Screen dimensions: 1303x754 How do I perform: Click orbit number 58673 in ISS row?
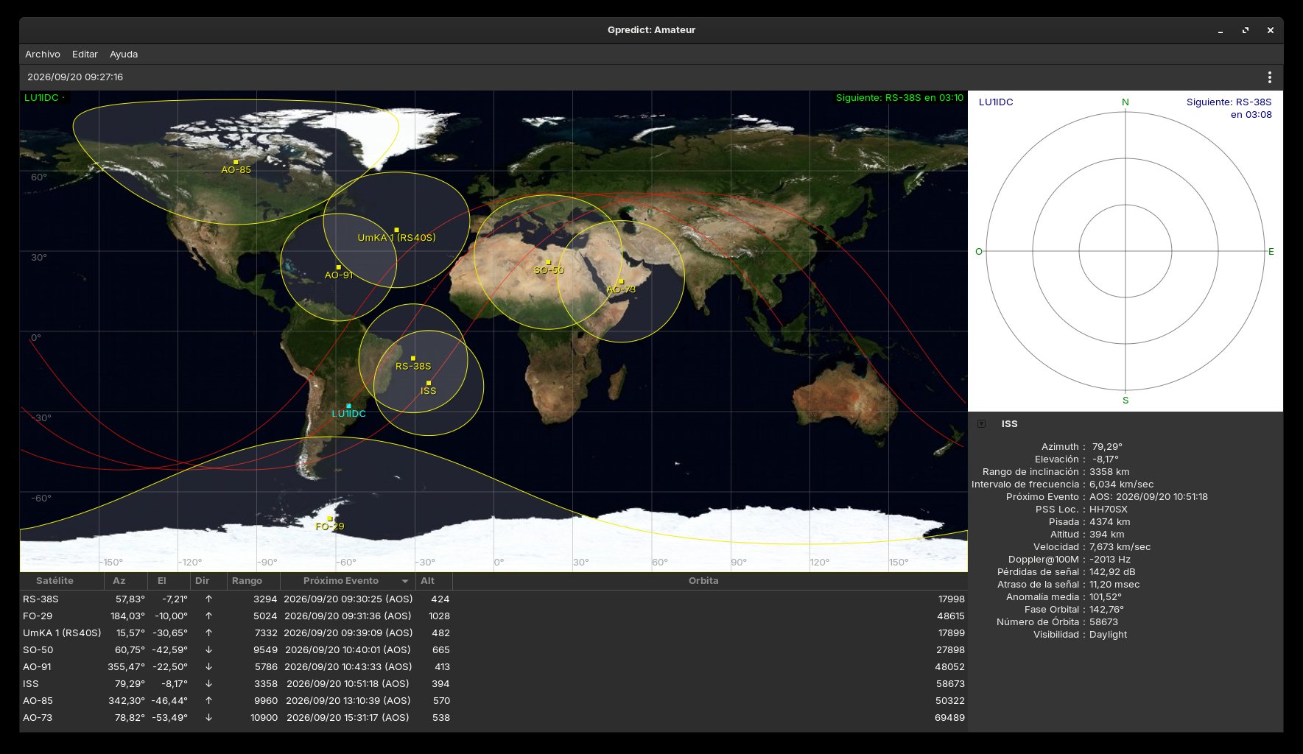pos(950,684)
